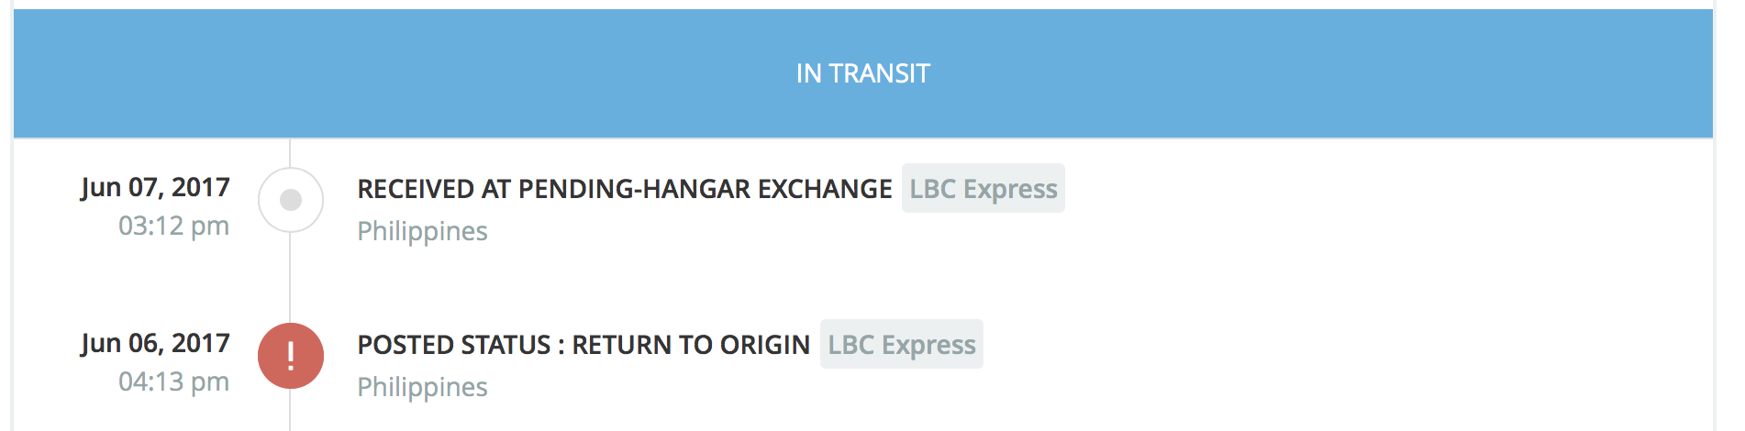Click the Jun 07, 2017 date
This screenshot has width=1745, height=431.
pyautogui.click(x=155, y=187)
